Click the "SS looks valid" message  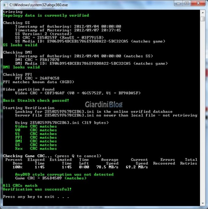(20, 45)
